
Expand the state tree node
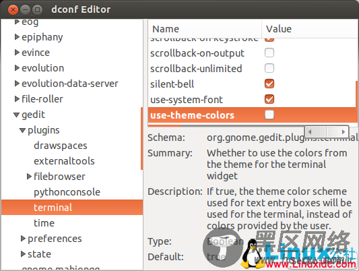pyautogui.click(x=23, y=254)
